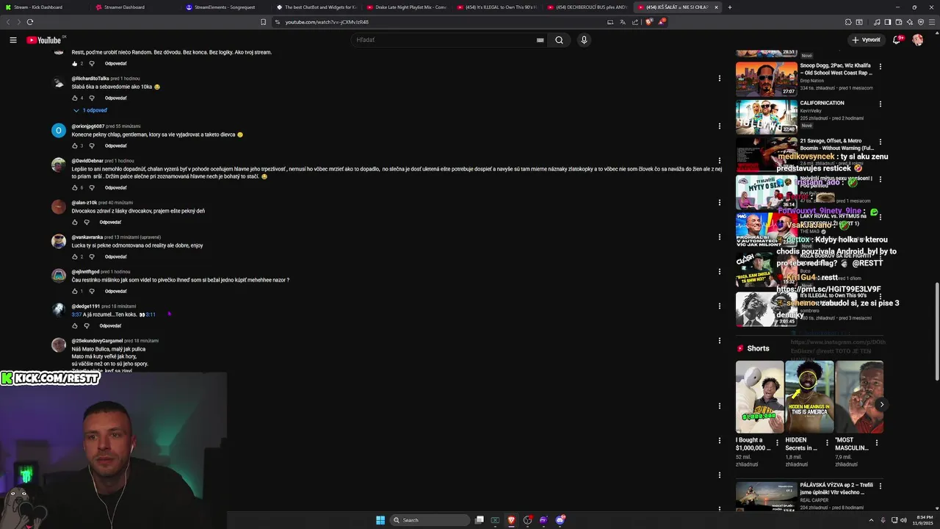The image size is (940, 529).
Task: Show next Shorts with right arrow
Action: tap(881, 404)
